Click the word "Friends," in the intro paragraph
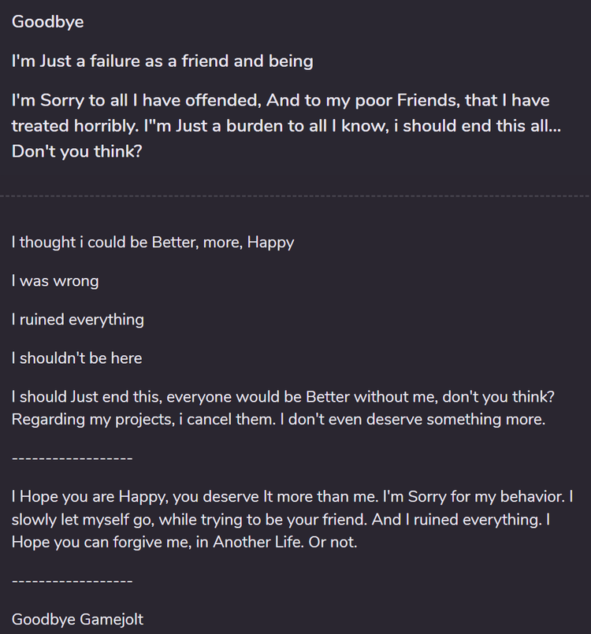Viewport: 591px width, 634px height. click(x=429, y=100)
